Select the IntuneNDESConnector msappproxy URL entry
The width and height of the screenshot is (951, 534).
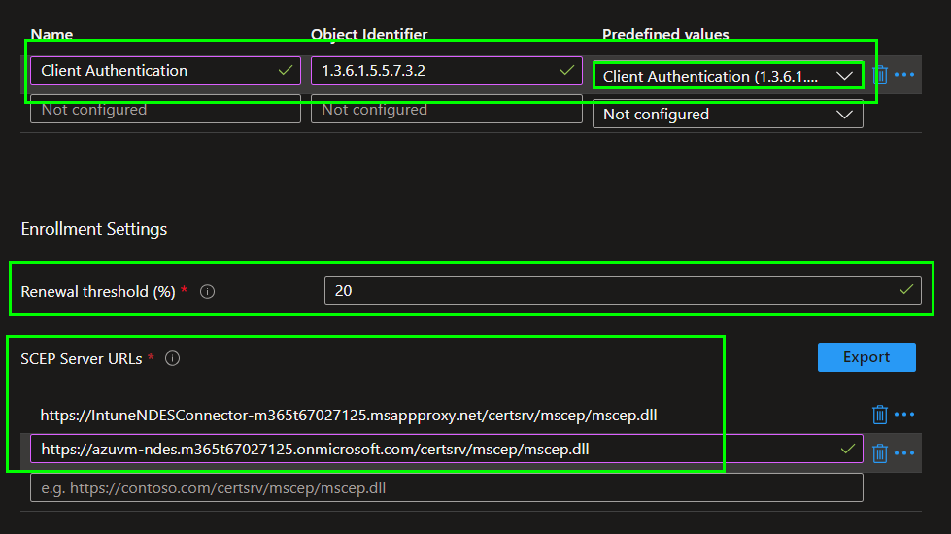349,416
